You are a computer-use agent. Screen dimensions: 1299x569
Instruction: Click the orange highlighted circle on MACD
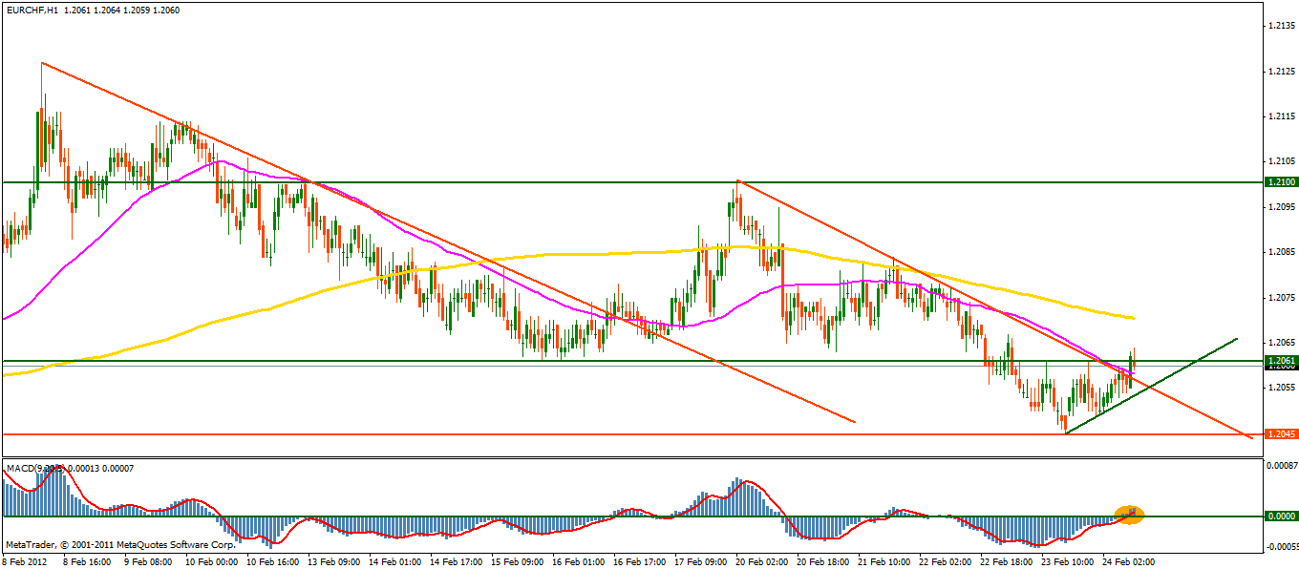pyautogui.click(x=1129, y=514)
